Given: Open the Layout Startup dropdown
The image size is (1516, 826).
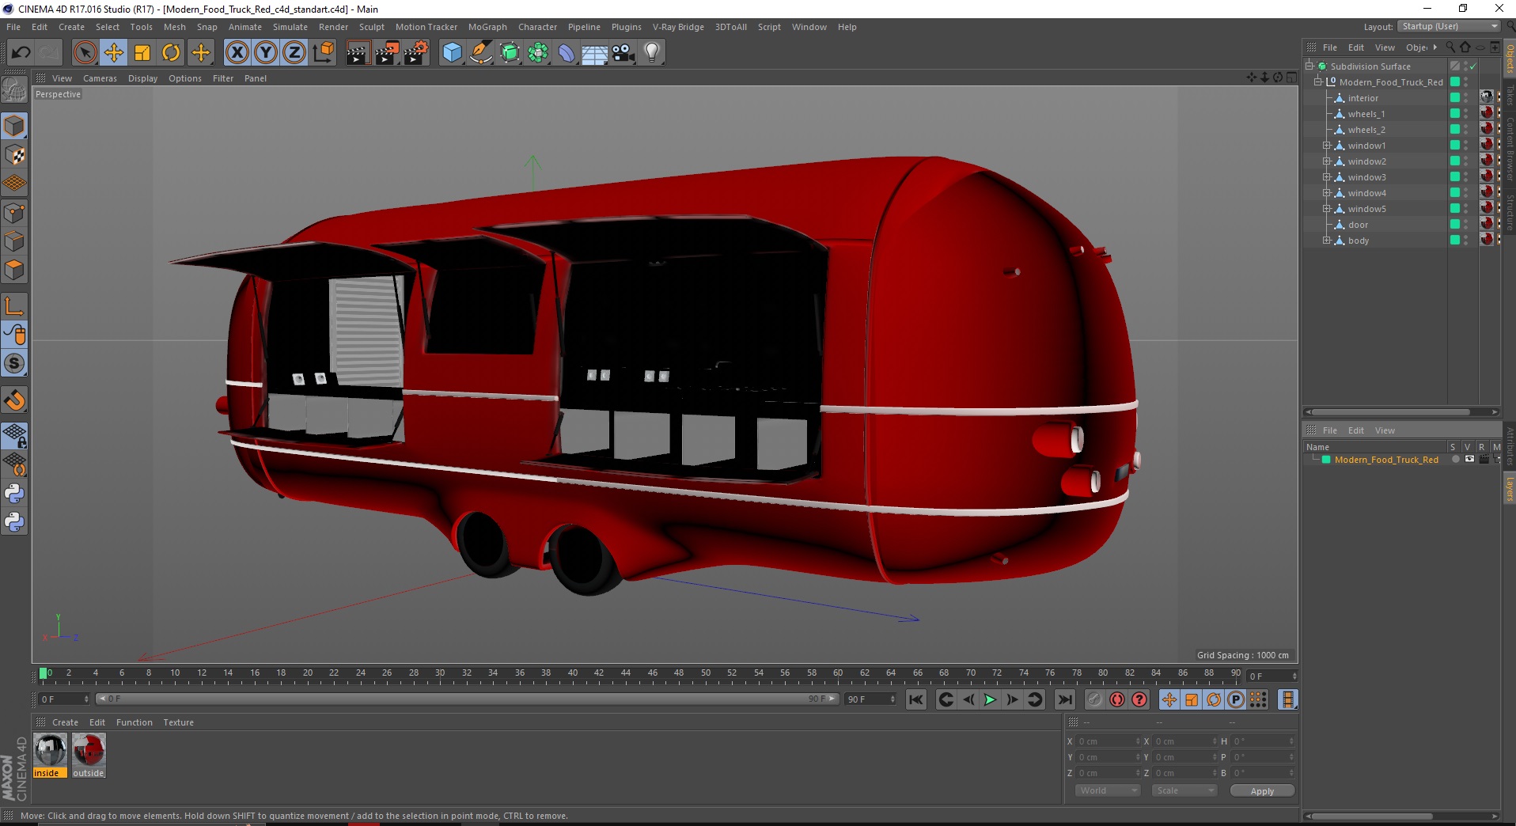Looking at the screenshot, I should pyautogui.click(x=1449, y=26).
